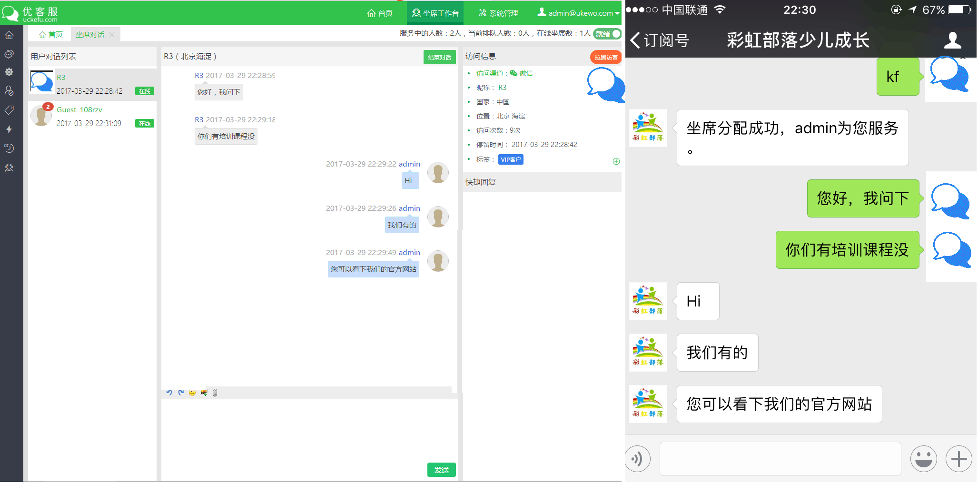978x484 pixels.
Task: Click the 在线 badge on the R3 row
Action: [x=145, y=91]
